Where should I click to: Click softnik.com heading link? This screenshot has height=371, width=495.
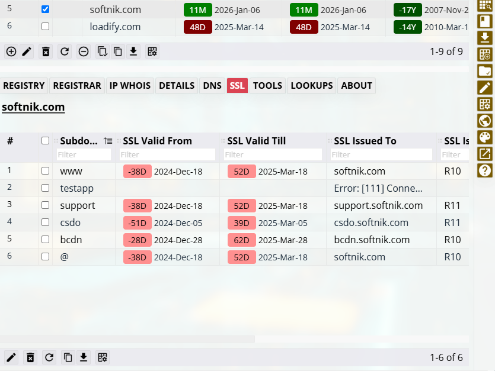click(x=33, y=107)
